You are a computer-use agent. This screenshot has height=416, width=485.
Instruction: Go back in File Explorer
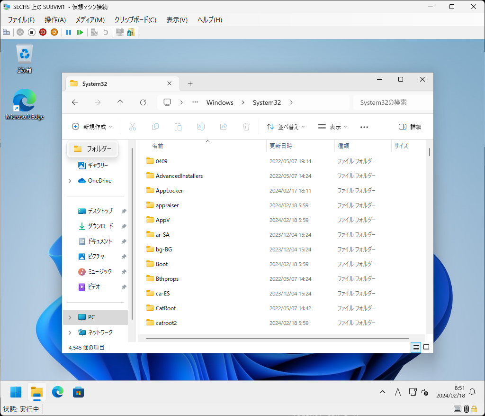point(75,102)
